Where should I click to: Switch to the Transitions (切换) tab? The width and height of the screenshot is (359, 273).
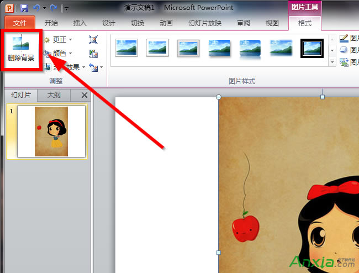click(138, 23)
